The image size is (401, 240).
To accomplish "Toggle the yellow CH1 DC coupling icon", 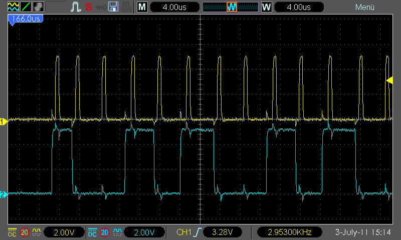I will tap(12, 232).
